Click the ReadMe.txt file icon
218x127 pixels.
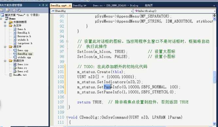[x=10, y=75]
